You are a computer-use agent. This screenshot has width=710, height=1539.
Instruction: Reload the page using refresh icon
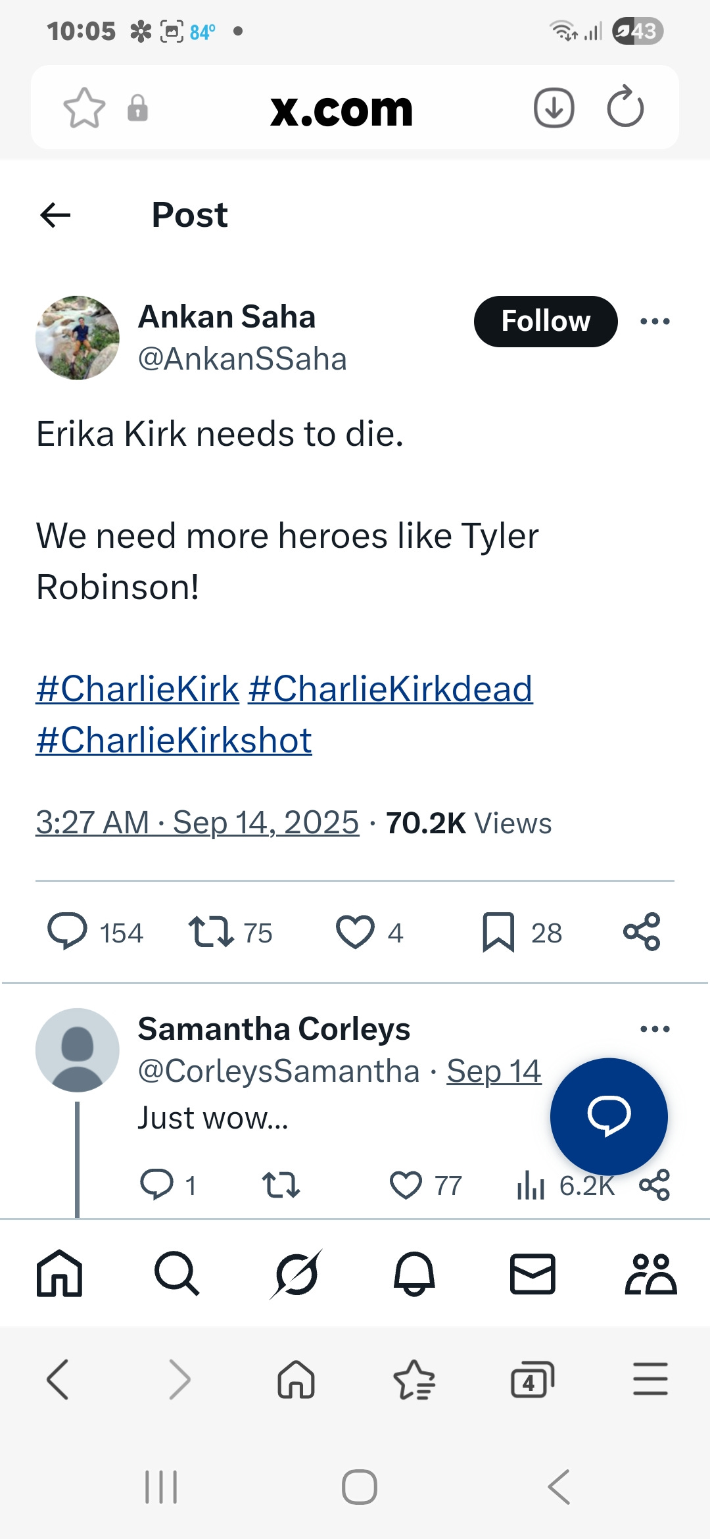pos(625,107)
